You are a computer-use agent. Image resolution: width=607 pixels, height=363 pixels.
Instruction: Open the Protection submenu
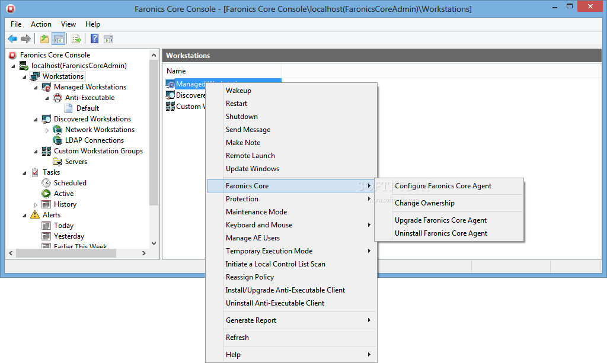(291, 199)
